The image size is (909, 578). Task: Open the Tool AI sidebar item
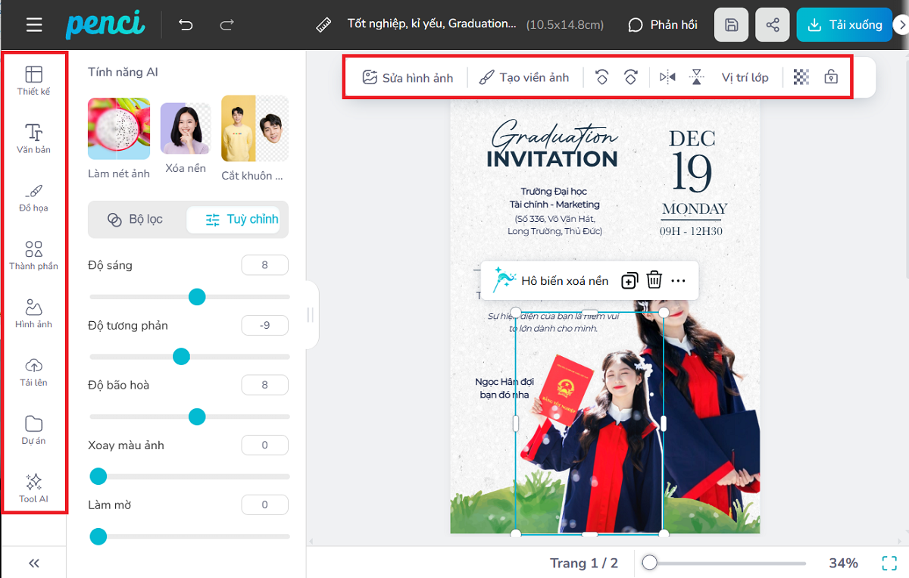[x=33, y=488]
